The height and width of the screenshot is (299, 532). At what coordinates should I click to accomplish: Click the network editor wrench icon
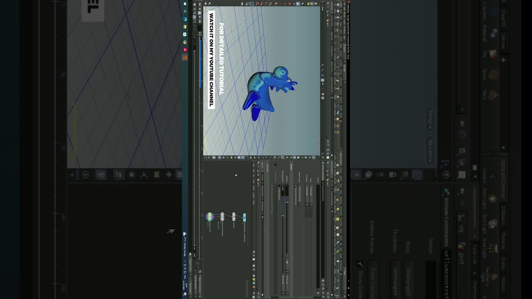coord(254,252)
